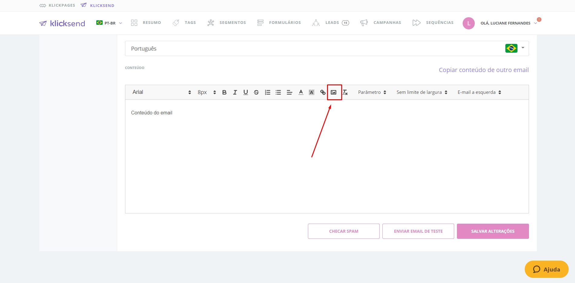Click the Leads count badge 15
575x283 pixels.
pyautogui.click(x=345, y=23)
